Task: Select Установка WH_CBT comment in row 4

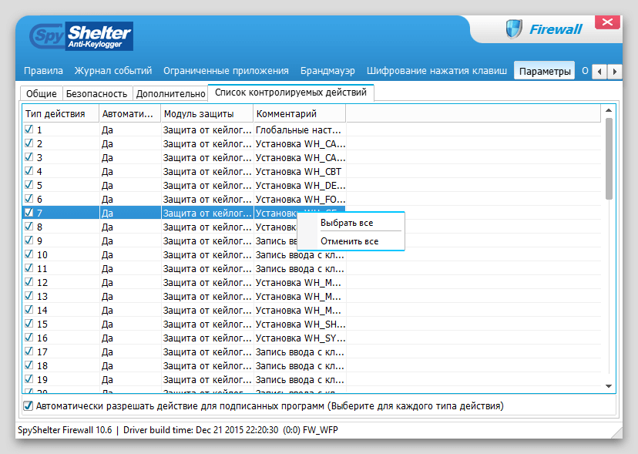Action: pos(298,172)
